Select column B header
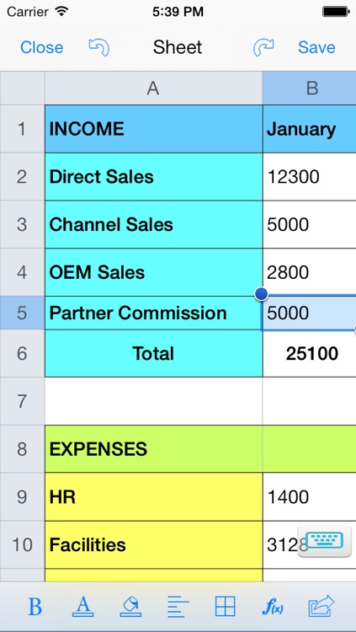Image resolution: width=356 pixels, height=632 pixels. pos(309,88)
